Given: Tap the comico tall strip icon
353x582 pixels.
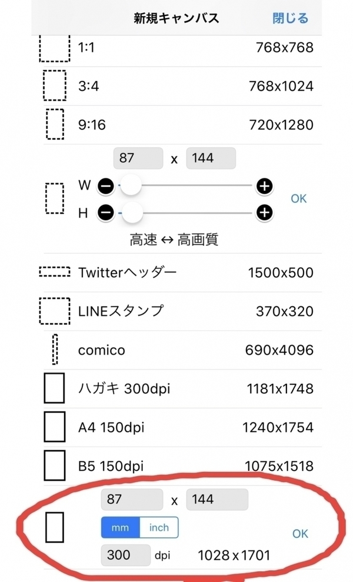Looking at the screenshot, I should [55, 350].
